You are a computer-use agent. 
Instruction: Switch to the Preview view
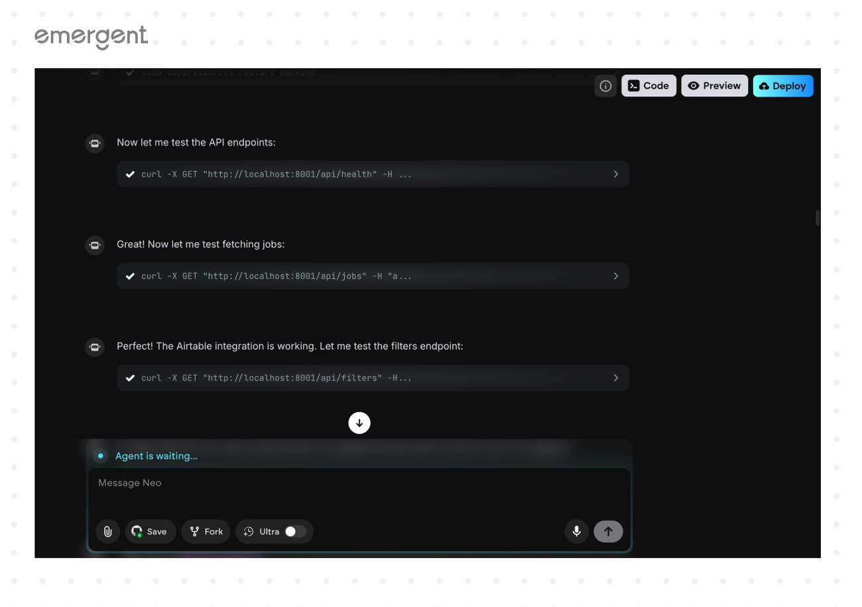(714, 86)
